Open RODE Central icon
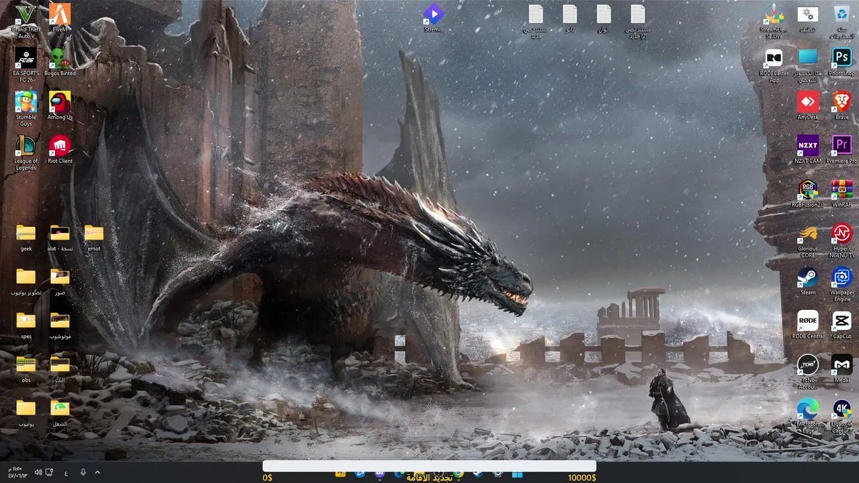The width and height of the screenshot is (859, 483). tap(808, 325)
